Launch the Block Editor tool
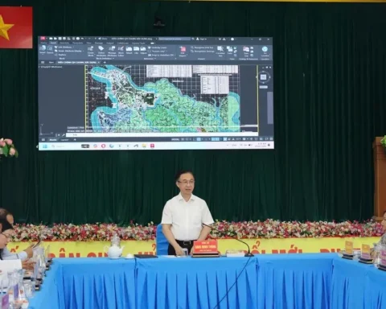Viewport: 386px width, 309px height. point(121,51)
